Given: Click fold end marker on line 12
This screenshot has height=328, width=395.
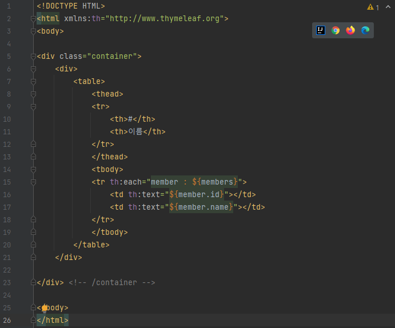Looking at the screenshot, I should [x=33, y=144].
